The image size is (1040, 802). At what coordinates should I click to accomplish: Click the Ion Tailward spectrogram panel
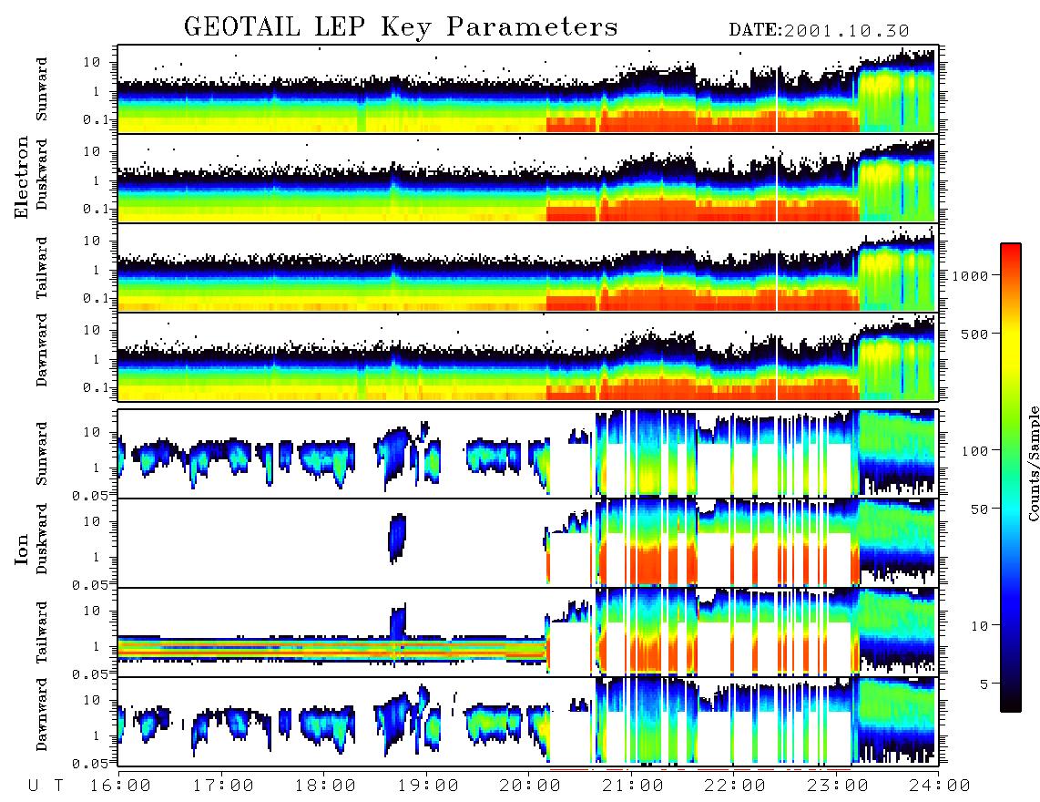[x=527, y=632]
